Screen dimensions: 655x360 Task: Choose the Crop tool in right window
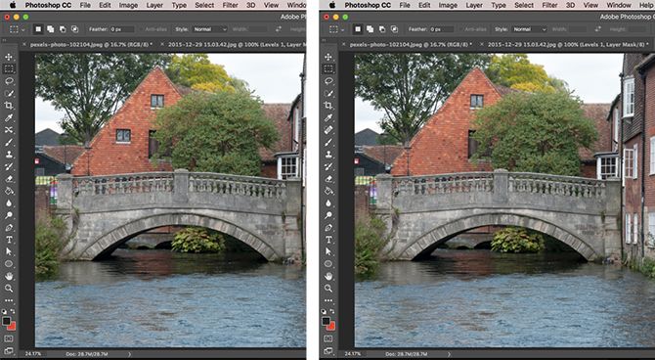click(328, 106)
